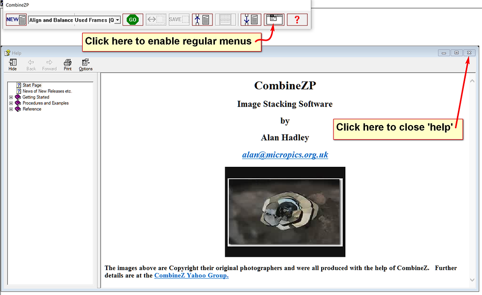Click the green GO button
The height and width of the screenshot is (295, 482).
132,20
